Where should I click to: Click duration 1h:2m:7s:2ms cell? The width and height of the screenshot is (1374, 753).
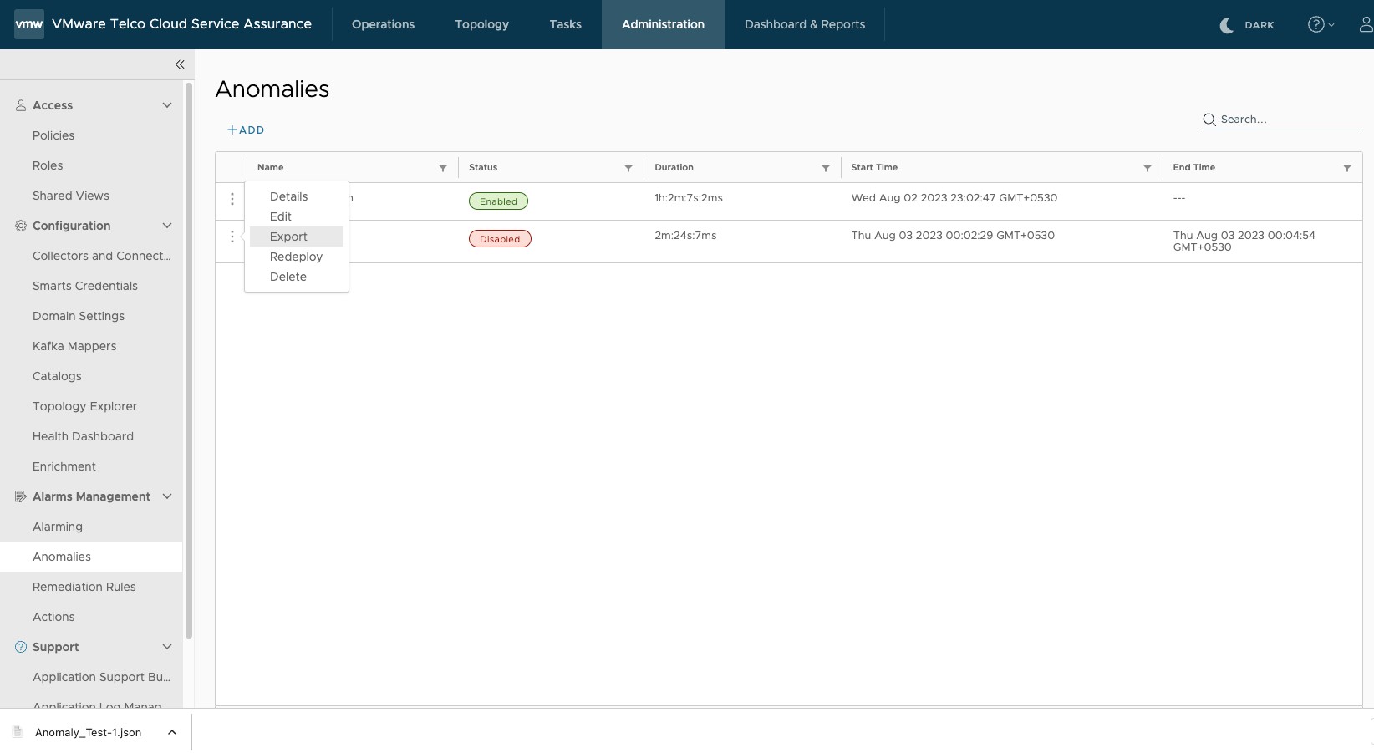tap(689, 198)
